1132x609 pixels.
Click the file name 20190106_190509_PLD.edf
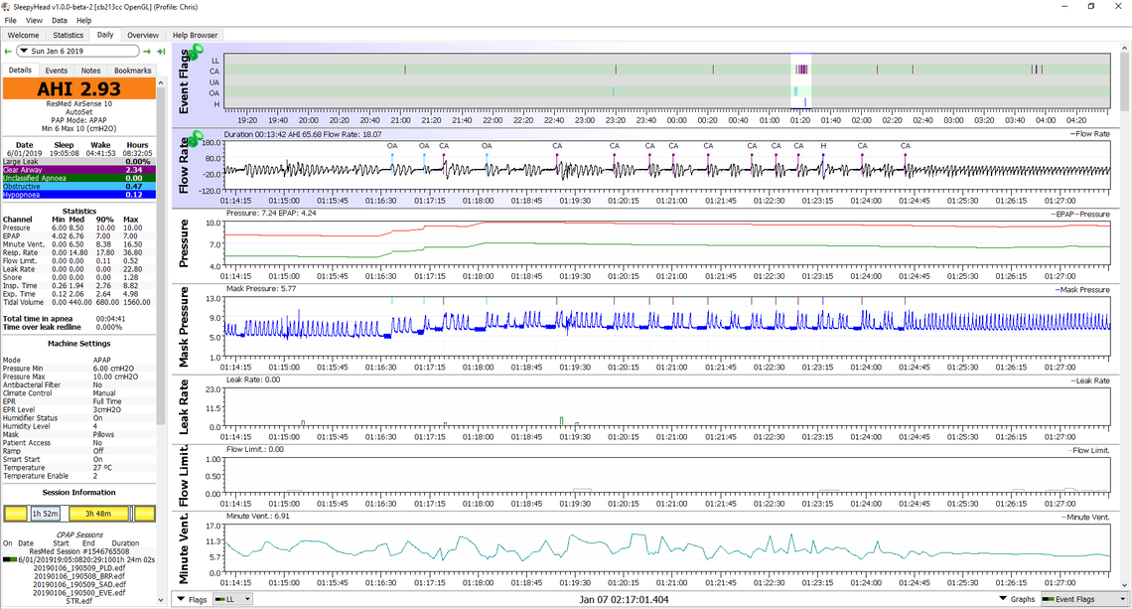click(79, 568)
